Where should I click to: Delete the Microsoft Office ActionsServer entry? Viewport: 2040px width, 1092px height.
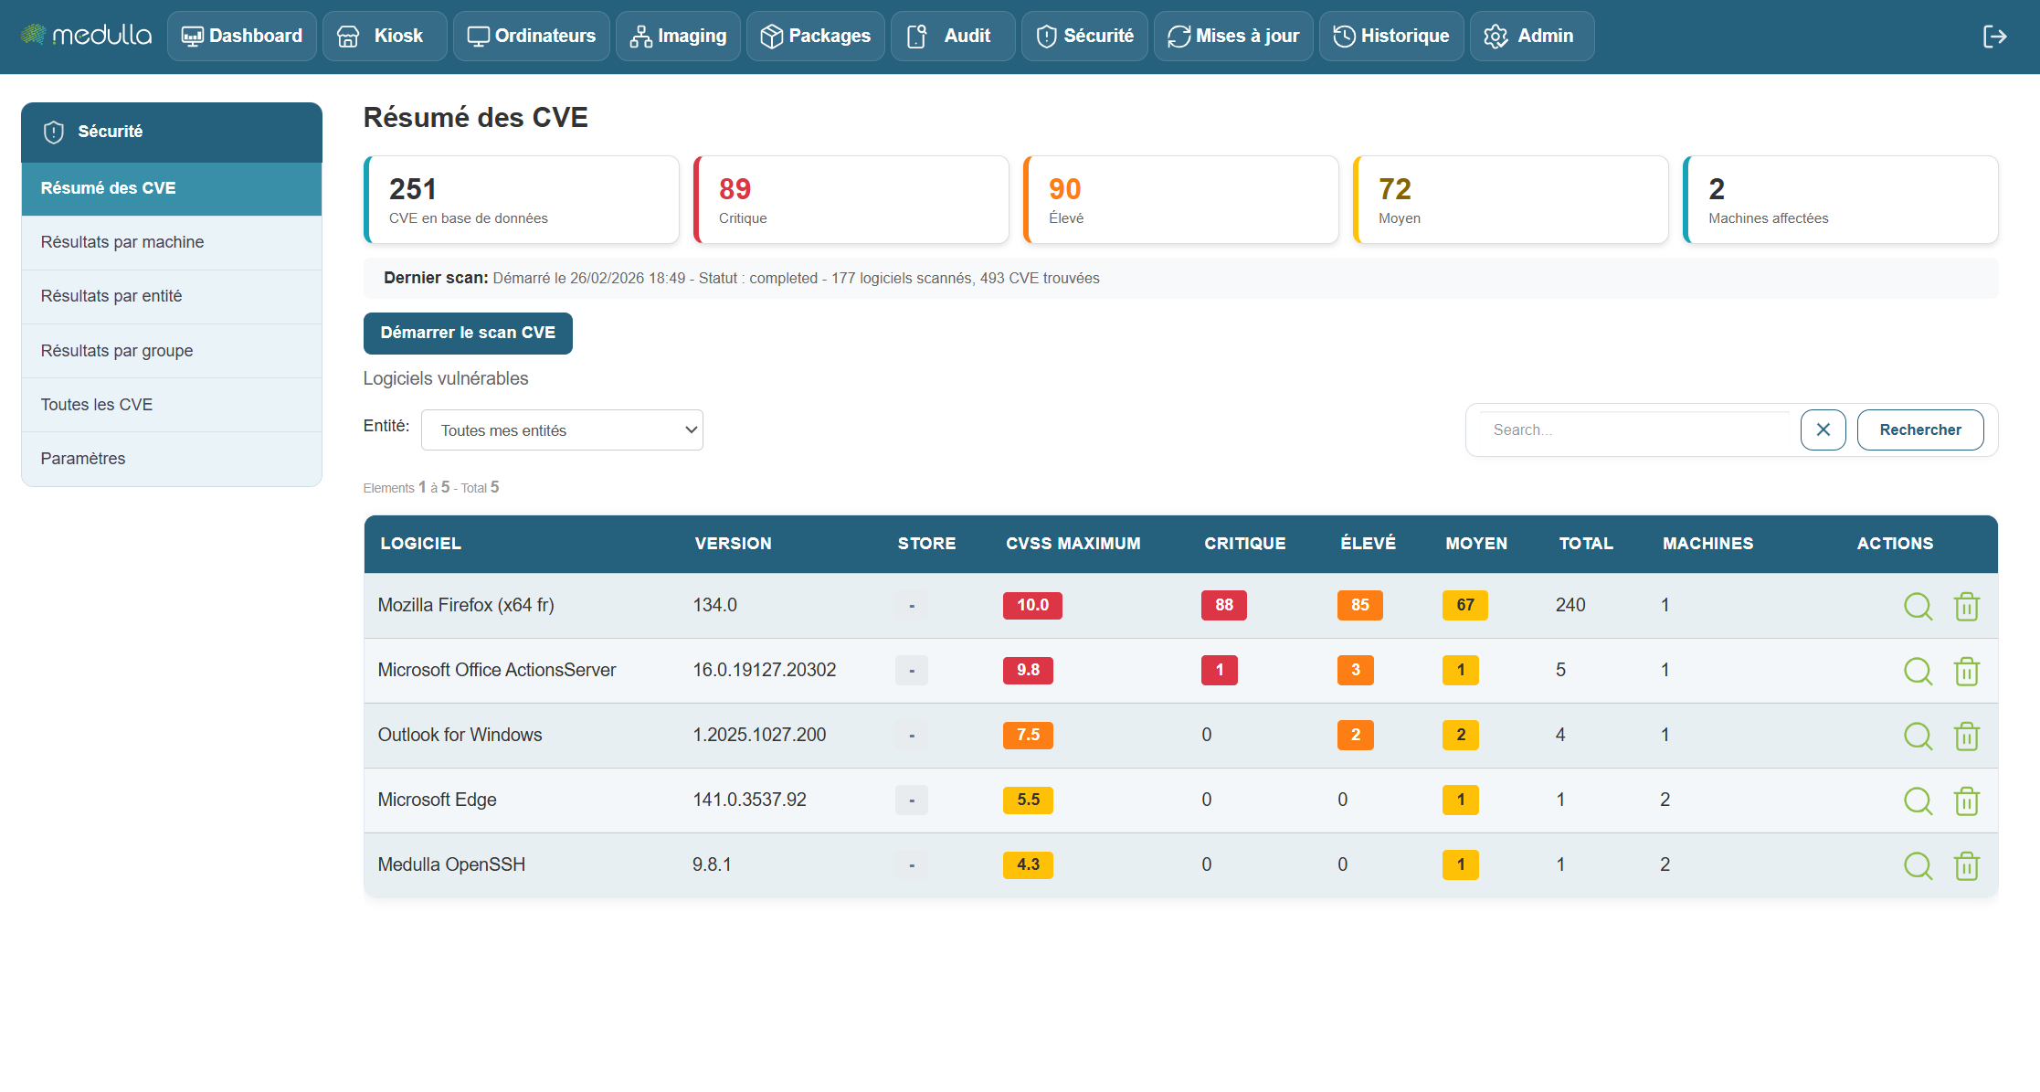click(x=1966, y=671)
